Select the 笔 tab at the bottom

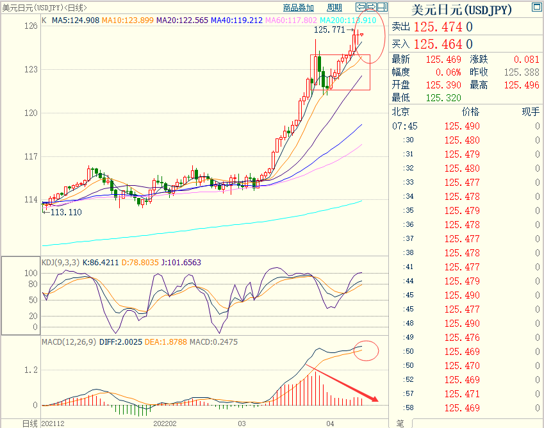coord(400,423)
